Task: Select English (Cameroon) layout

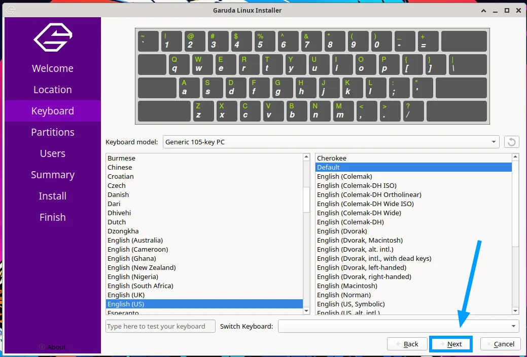Action: [x=204, y=249]
